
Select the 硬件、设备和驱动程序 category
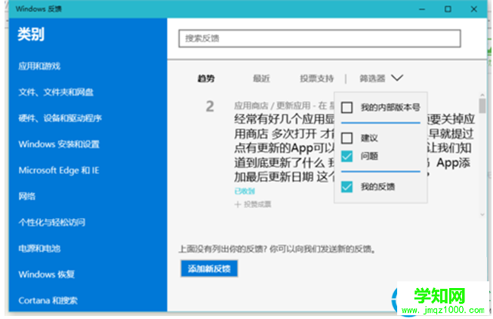(60, 118)
